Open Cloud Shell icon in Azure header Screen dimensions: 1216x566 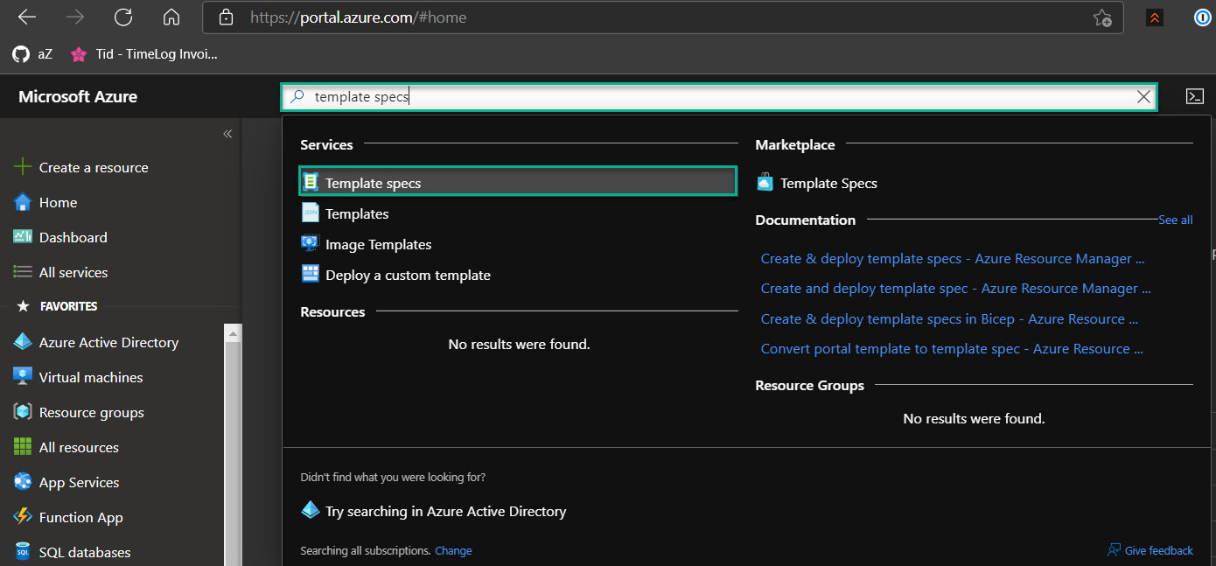[1195, 96]
